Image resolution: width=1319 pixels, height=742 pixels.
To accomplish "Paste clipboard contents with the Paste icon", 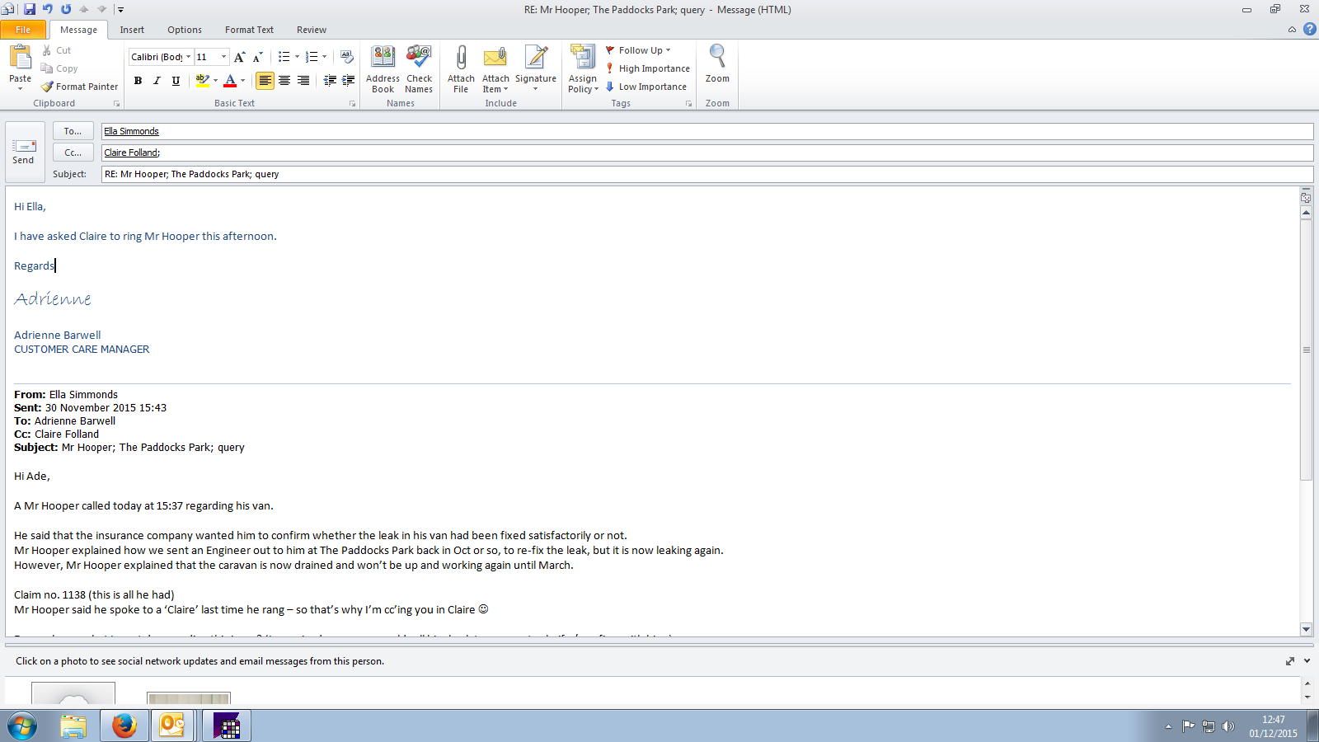I will click(20, 58).
